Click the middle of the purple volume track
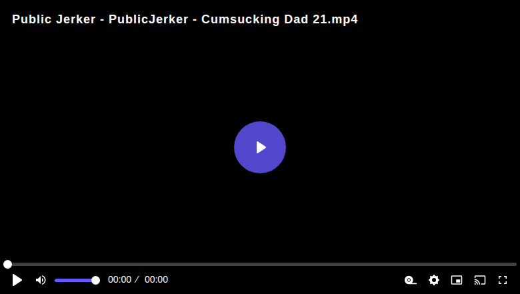This screenshot has width=520, height=294. pos(75,281)
